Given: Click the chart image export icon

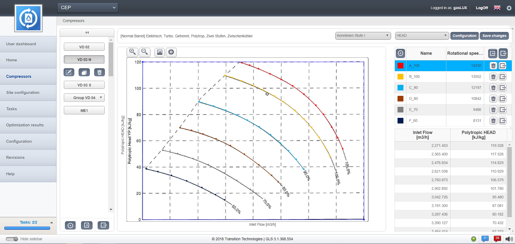Looking at the screenshot, I should click(160, 52).
